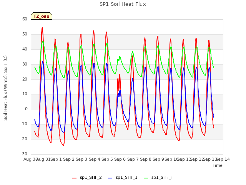Click the Sep 5 x-axis tick label
Screen dimensions: 246x185
tap(107, 159)
